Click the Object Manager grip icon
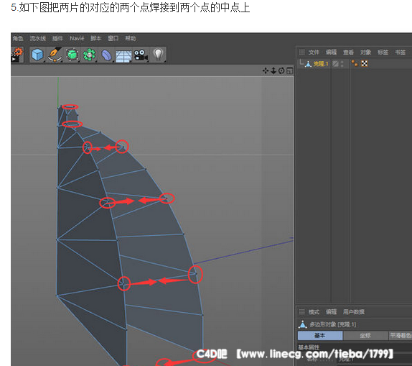Image resolution: width=412 pixels, height=366 pixels. pos(302,52)
